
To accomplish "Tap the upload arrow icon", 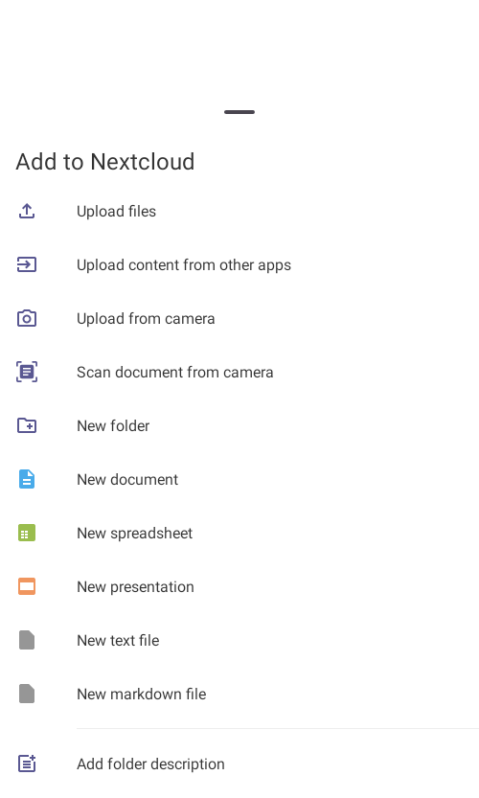I will coord(27,211).
